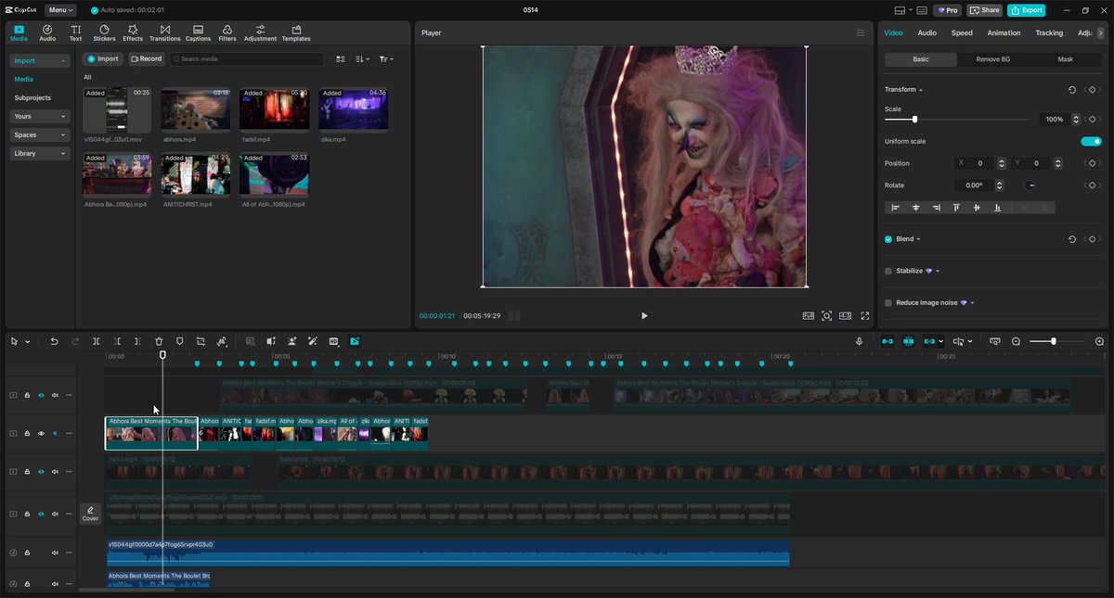The width and height of the screenshot is (1114, 598).
Task: Open the Captions tab
Action: point(198,33)
